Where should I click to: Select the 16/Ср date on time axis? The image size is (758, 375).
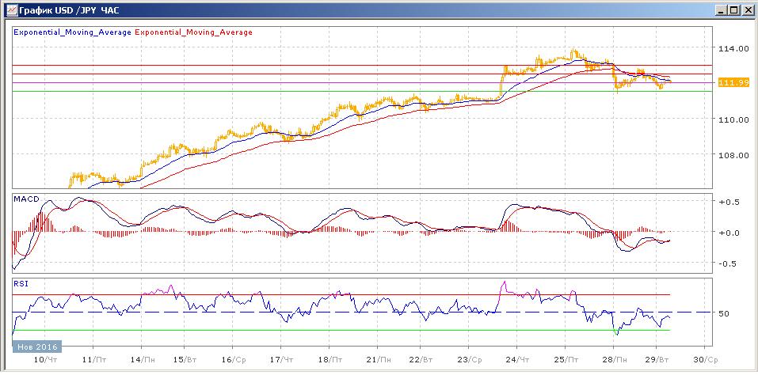point(234,360)
